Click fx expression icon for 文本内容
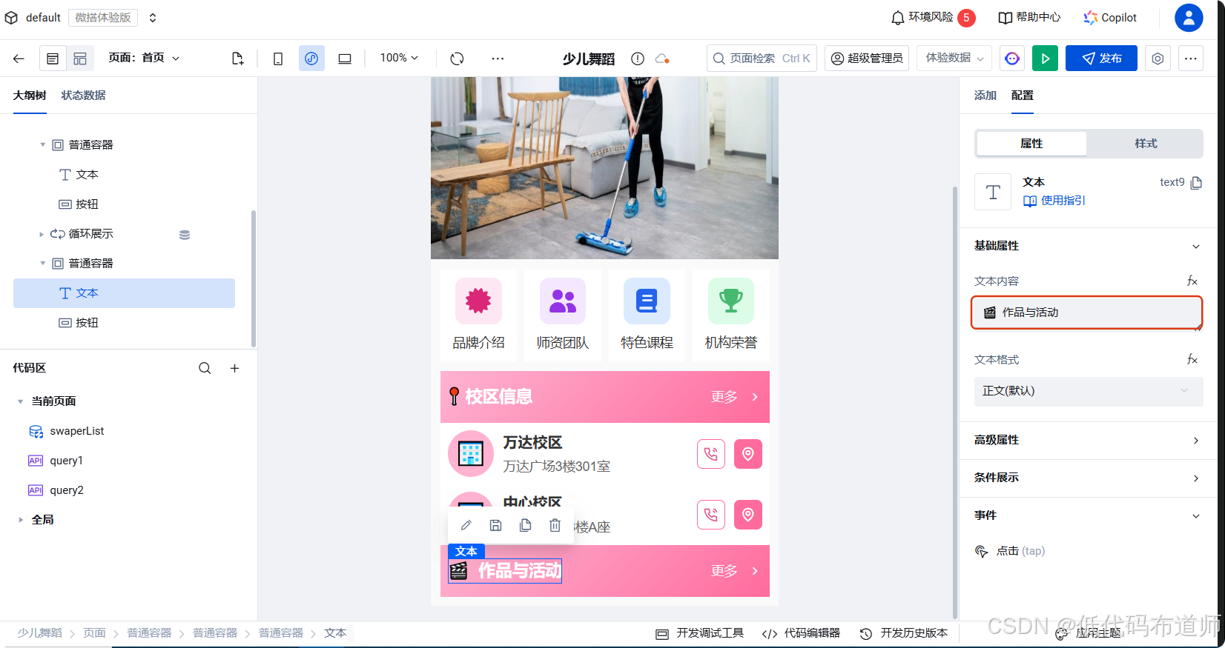 1192,281
